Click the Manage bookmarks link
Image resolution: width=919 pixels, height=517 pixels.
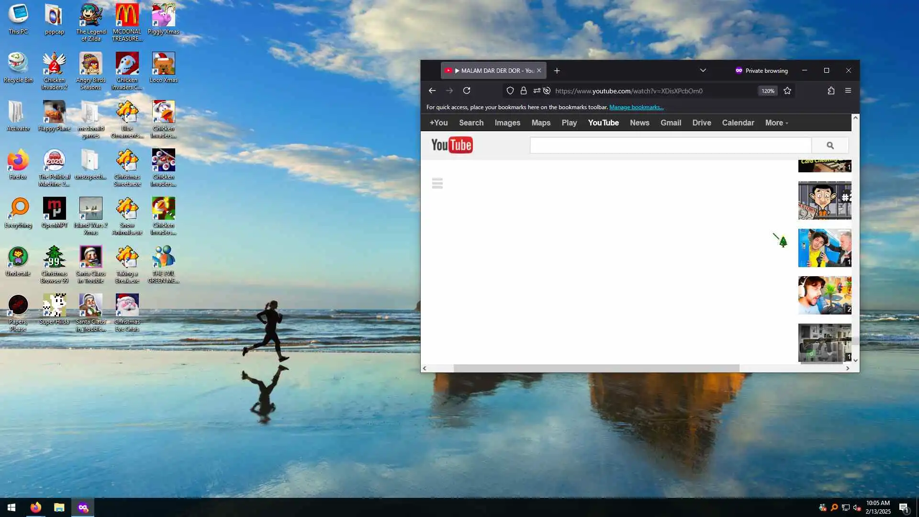click(x=636, y=107)
